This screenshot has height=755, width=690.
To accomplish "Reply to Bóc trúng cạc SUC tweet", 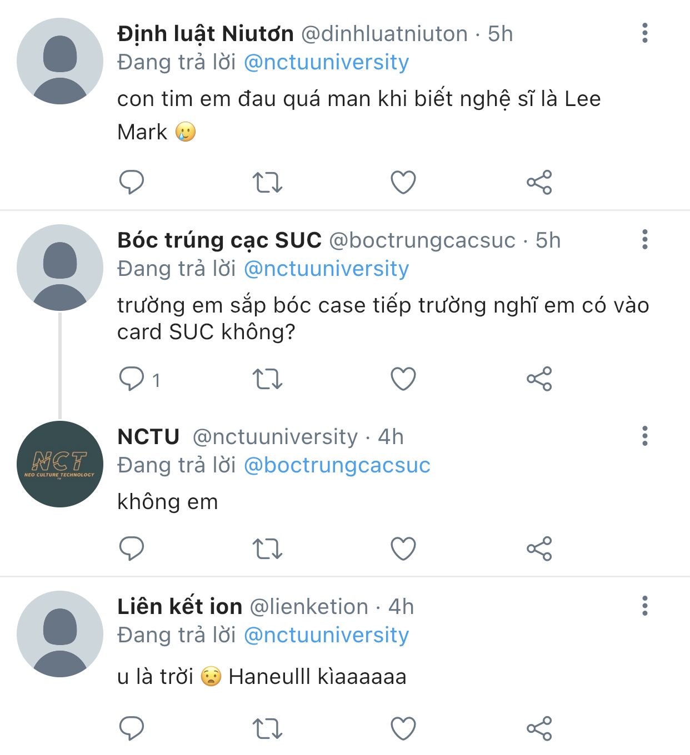I will (132, 379).
